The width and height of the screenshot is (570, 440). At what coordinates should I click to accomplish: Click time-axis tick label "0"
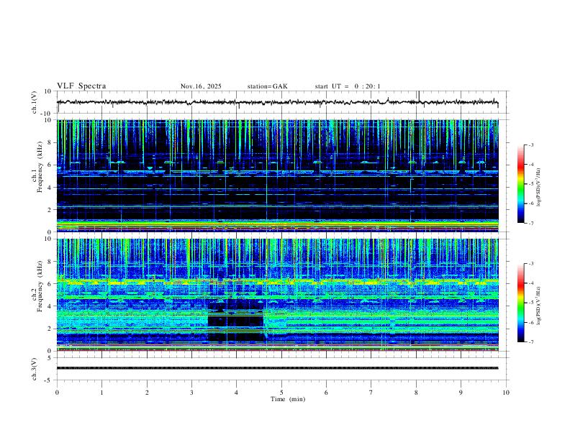pyautogui.click(x=57, y=393)
